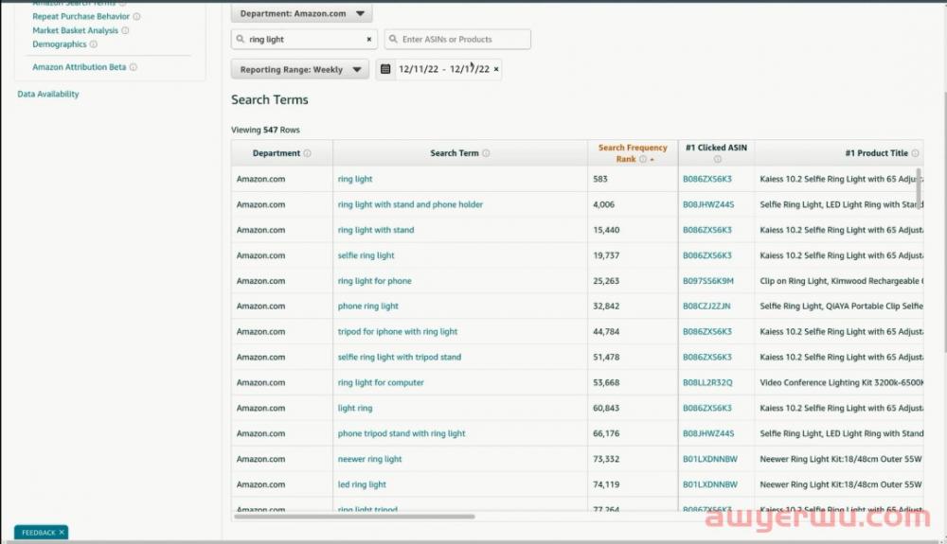Image resolution: width=947 pixels, height=544 pixels.
Task: Select the 'Clip on Ring Light, Kimwood' title
Action: tap(841, 281)
